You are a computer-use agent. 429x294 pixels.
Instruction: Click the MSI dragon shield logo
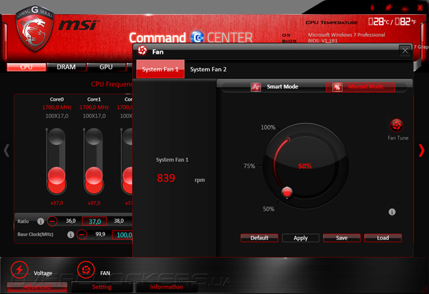(34, 28)
